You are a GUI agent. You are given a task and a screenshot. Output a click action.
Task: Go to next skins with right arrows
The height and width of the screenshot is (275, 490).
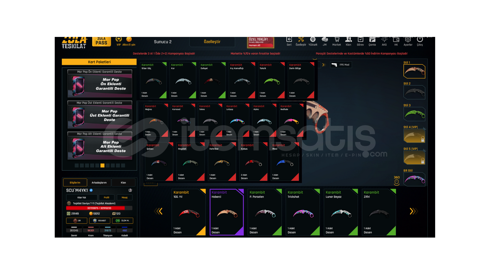[413, 211]
